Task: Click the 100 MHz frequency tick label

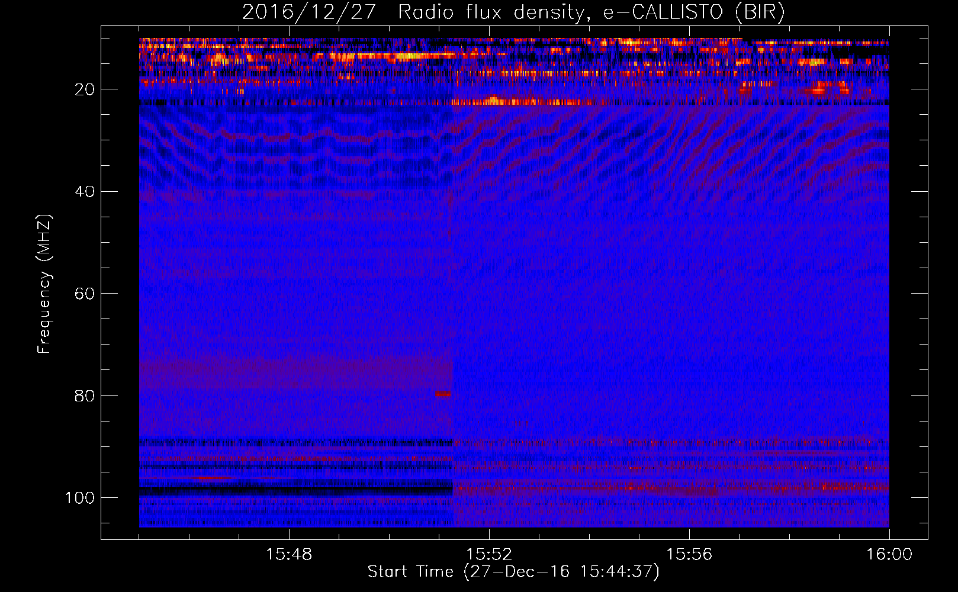Action: 80,498
